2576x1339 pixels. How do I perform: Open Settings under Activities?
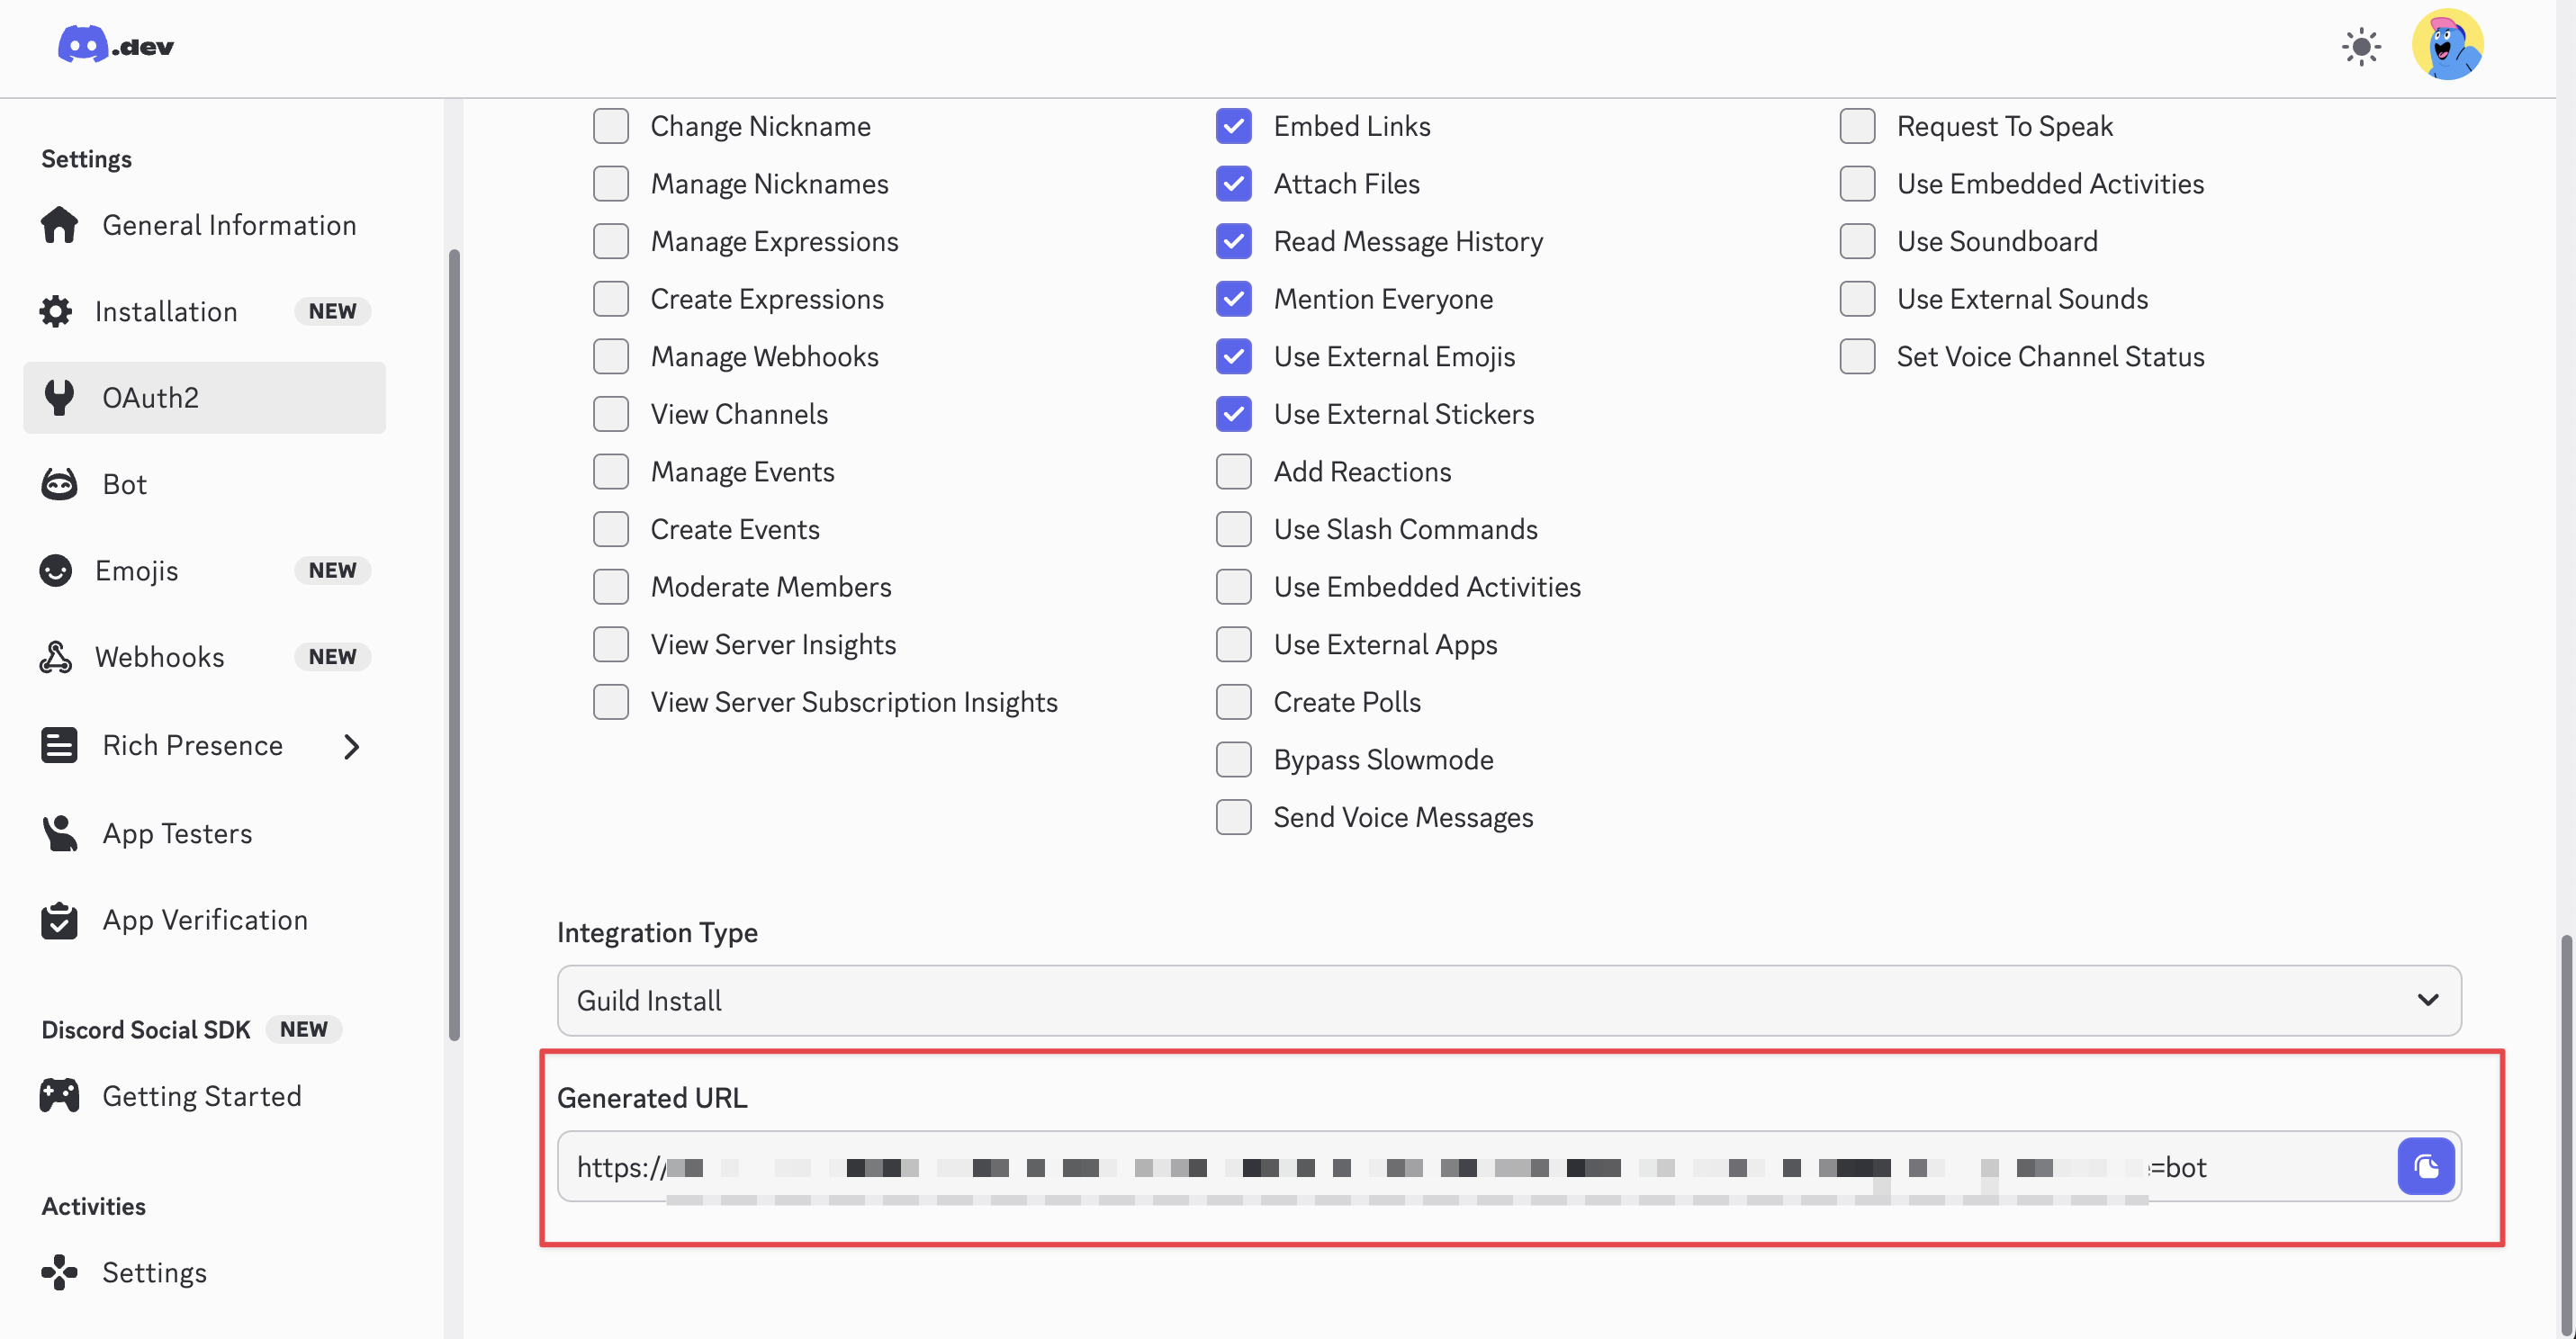(x=205, y=1272)
